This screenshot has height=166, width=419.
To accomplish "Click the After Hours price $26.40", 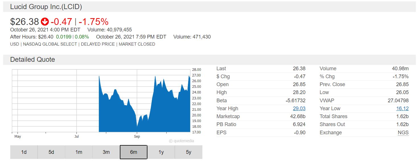I will click(46, 37).
